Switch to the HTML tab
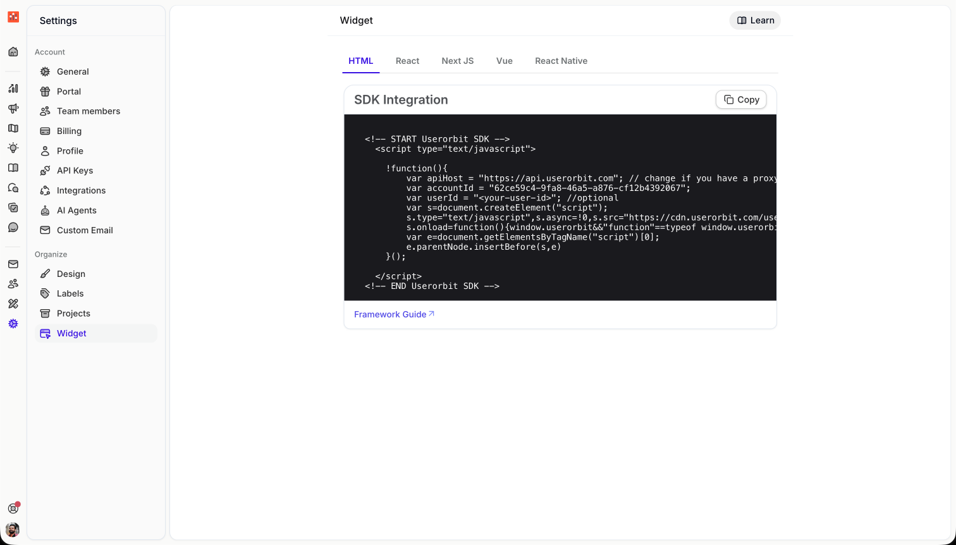Viewport: 956px width, 545px height. pyautogui.click(x=361, y=61)
